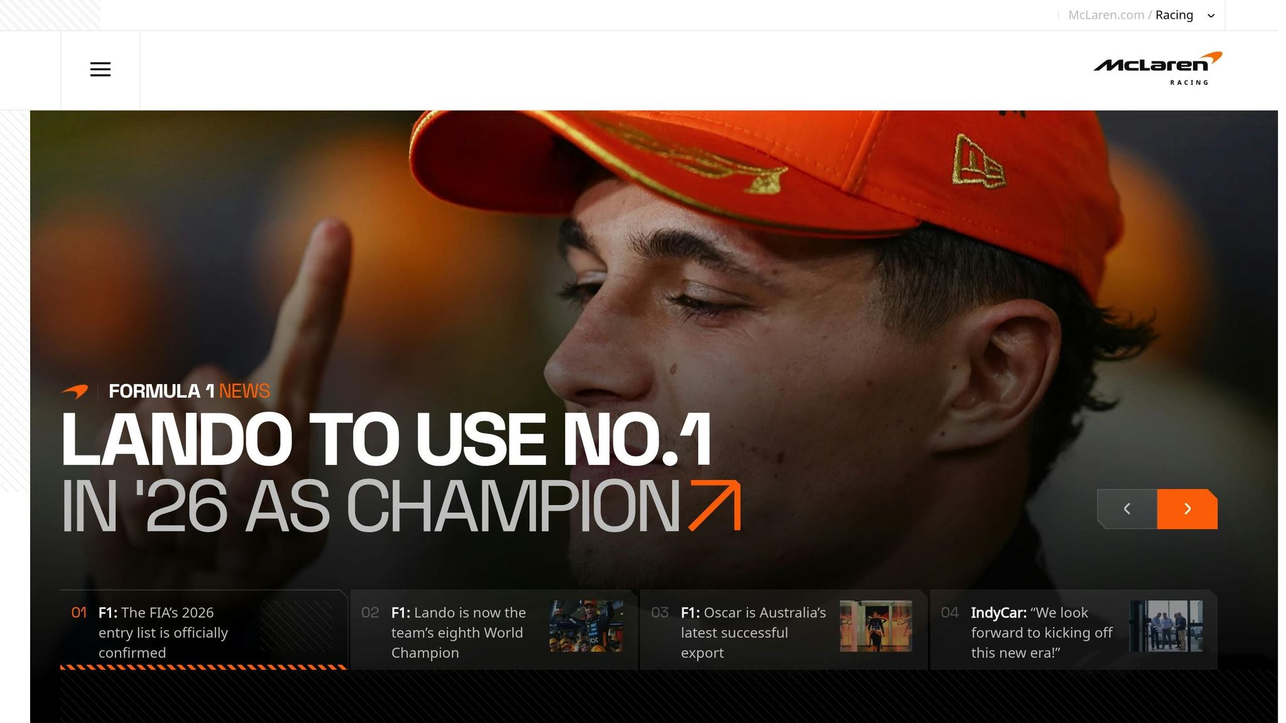The width and height of the screenshot is (1286, 723).
Task: Advance to next hero slide arrow
Action: pyautogui.click(x=1187, y=509)
